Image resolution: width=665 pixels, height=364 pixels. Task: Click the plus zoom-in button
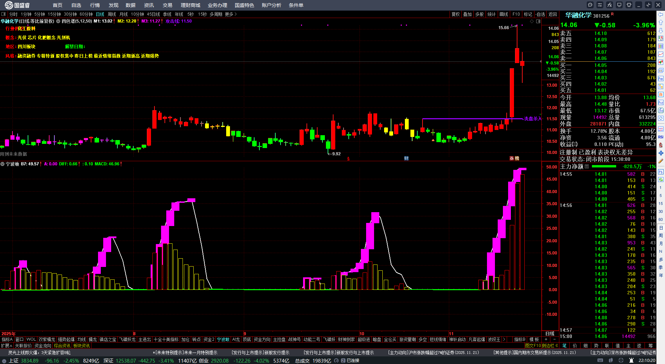point(546,339)
